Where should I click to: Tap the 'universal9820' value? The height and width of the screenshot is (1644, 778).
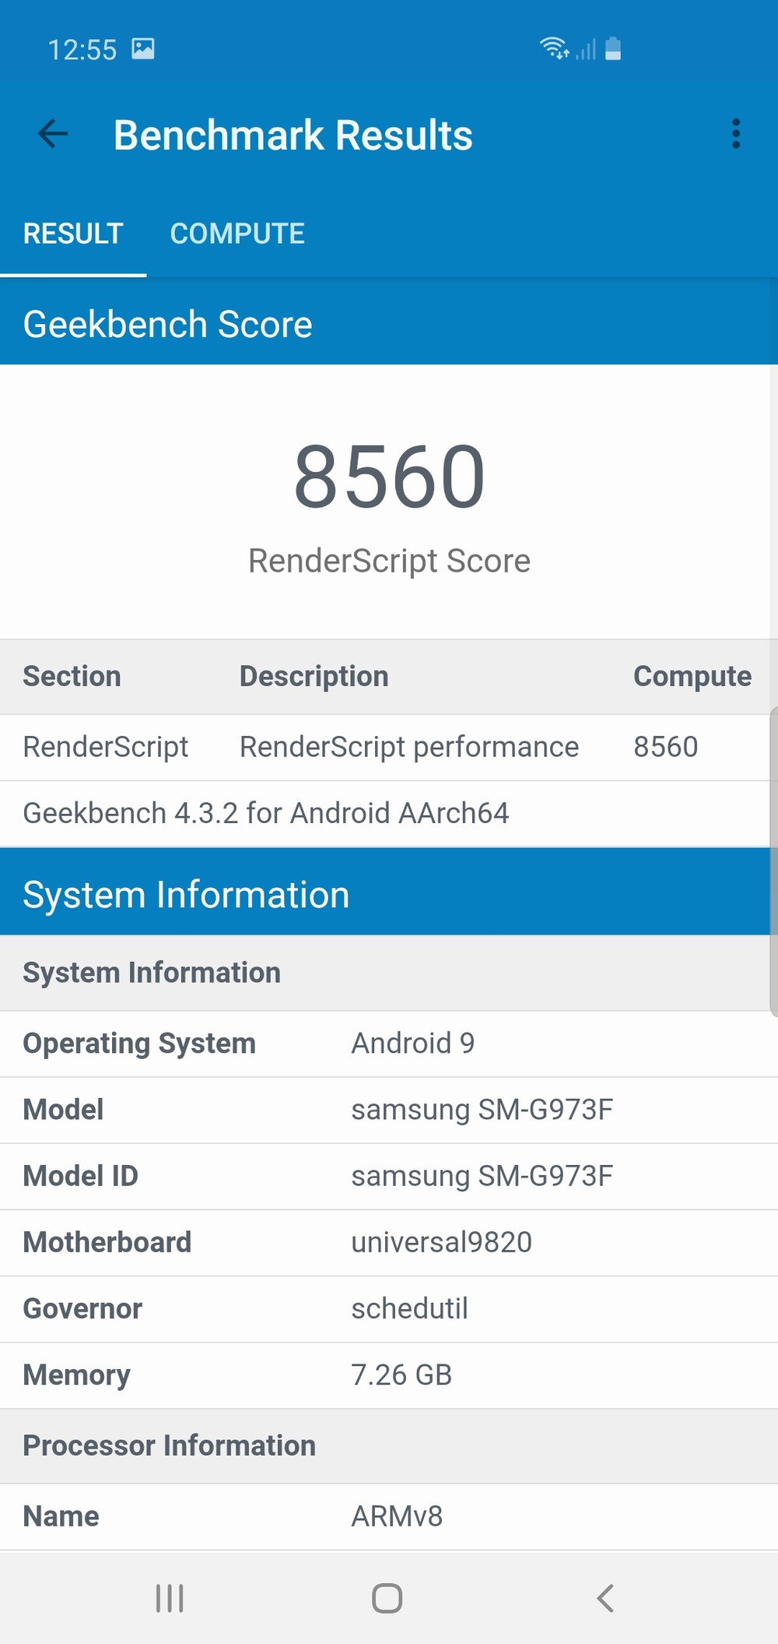tap(441, 1242)
